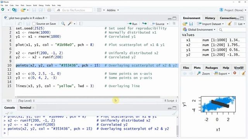This screenshot has width=248, height=139.
Task: Re-run the previous code region icon
Action: click(144, 24)
